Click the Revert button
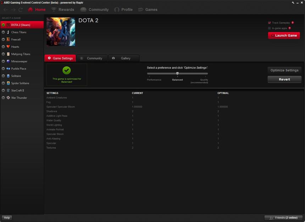 [284, 79]
